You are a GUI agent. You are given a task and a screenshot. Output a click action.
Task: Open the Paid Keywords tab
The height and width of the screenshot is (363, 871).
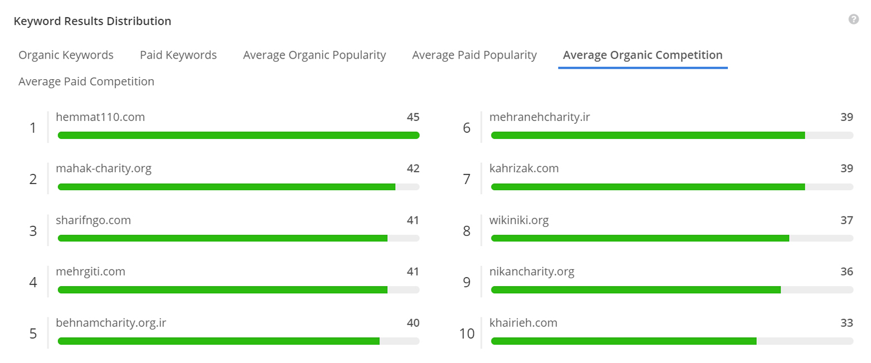pyautogui.click(x=178, y=55)
